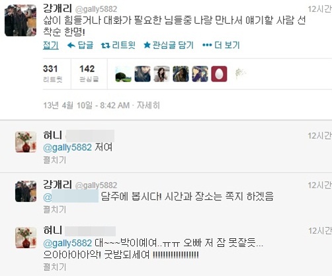The height and width of the screenshot is (276, 332).
Task: Expand 강개리's reply with 펼치기
Action: click(55, 209)
